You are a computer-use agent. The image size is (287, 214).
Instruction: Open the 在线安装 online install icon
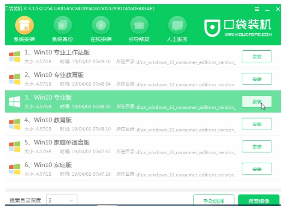[x=101, y=25]
